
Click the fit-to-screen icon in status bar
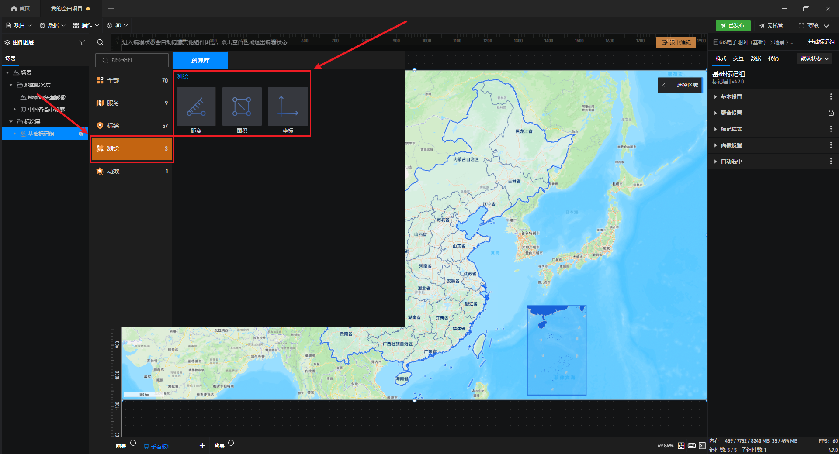[x=681, y=446]
